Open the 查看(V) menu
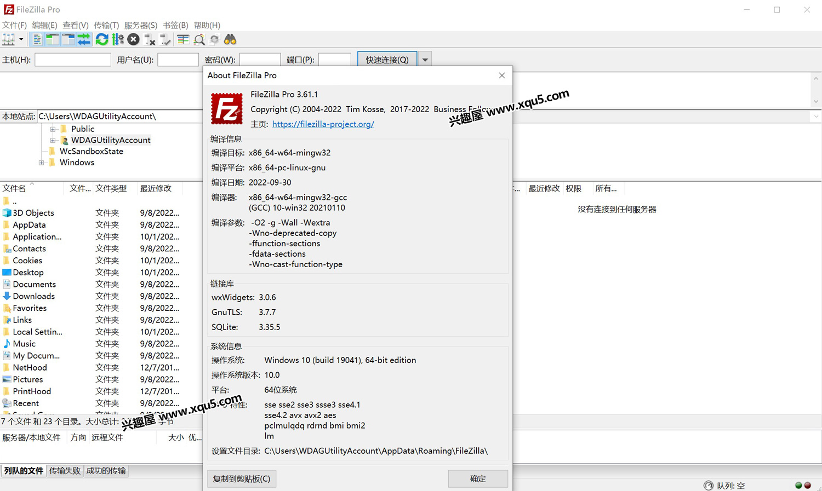Screen dimensions: 822x491 (75, 25)
